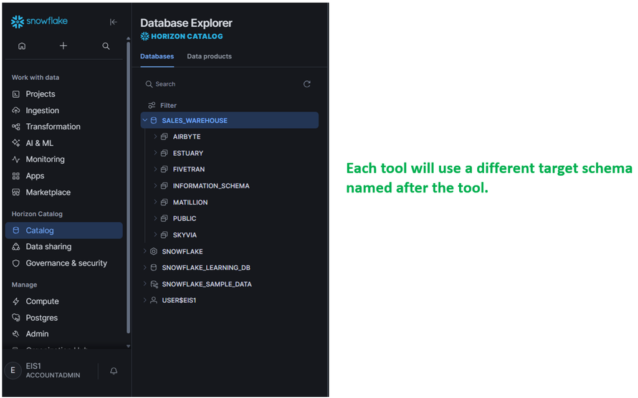This screenshot has height=398, width=638.
Task: Click the down arrow on the sidebar scrollbar
Action: (128, 346)
